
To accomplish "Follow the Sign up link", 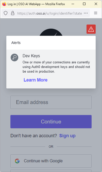I will (67, 136).
